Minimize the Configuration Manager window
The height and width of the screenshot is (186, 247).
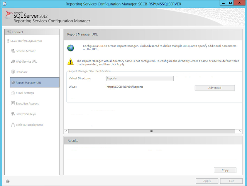pos(223,3)
